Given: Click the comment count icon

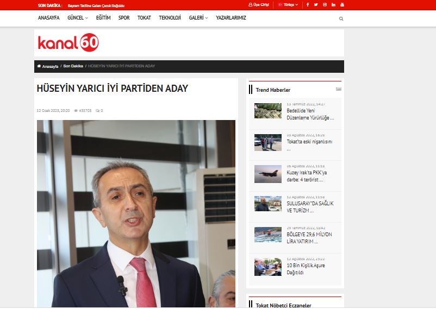Looking at the screenshot, I should 97,111.
